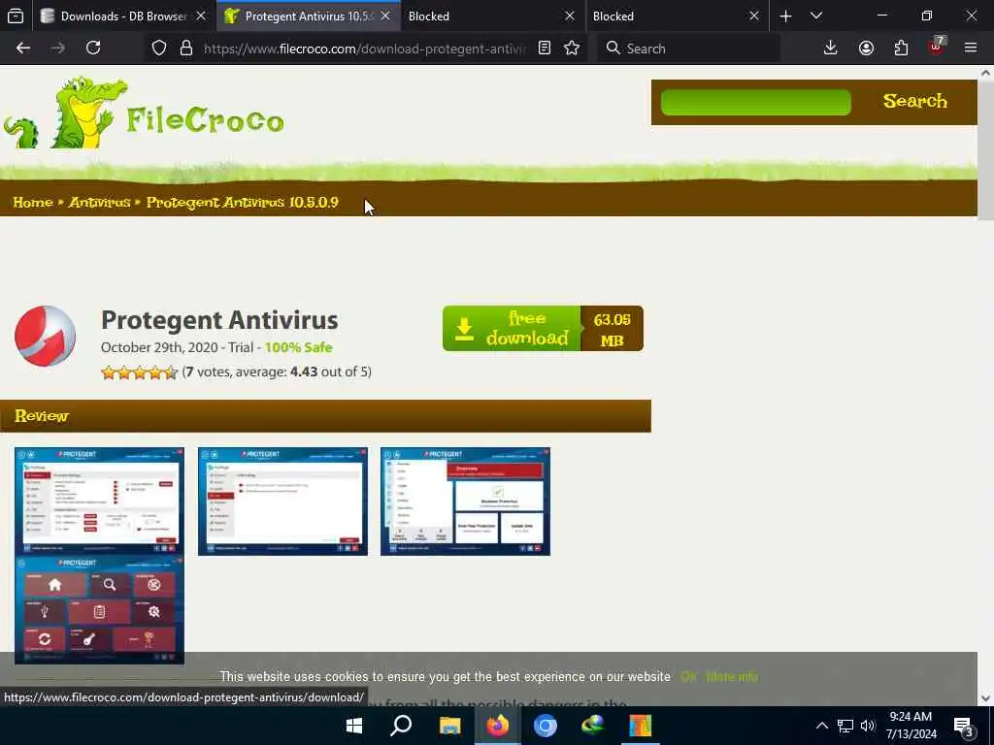Click the scrollbar down arrow
This screenshot has height=745, width=994.
point(986,698)
